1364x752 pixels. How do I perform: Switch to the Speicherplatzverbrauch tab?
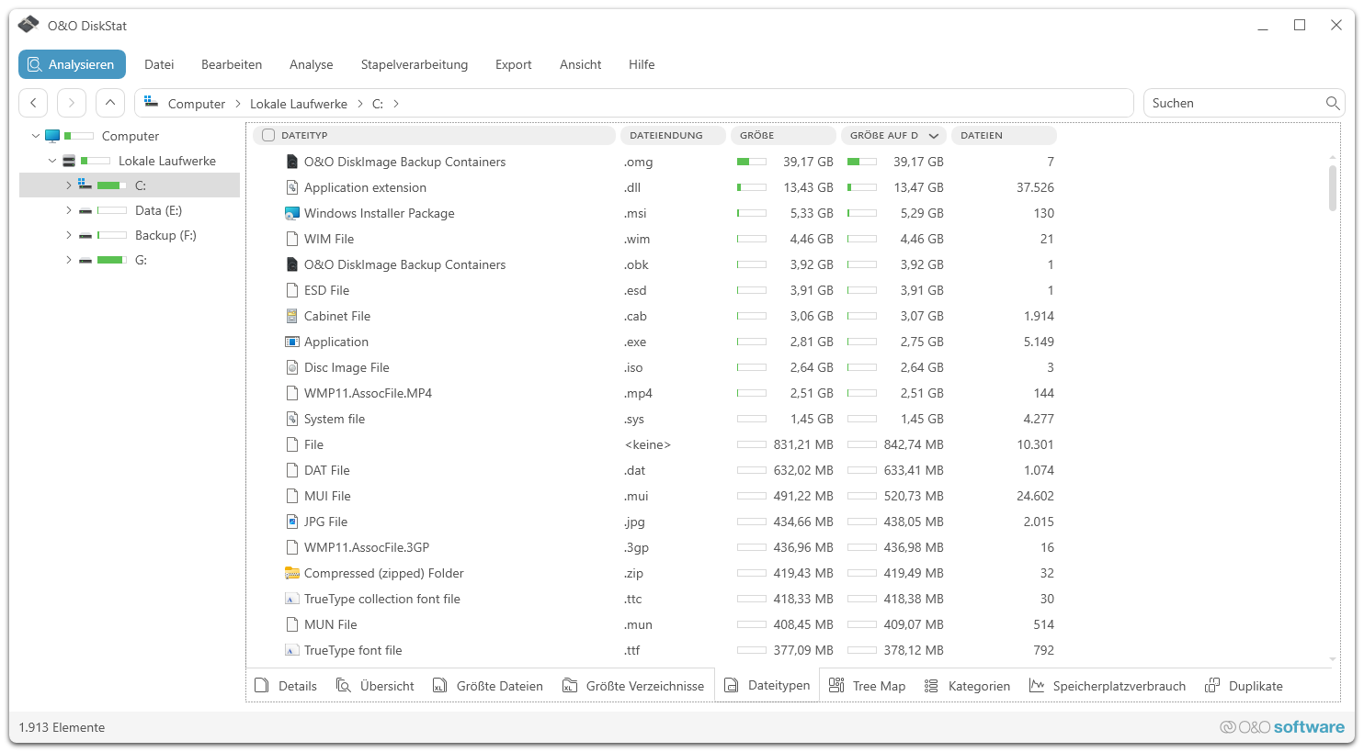(1108, 686)
